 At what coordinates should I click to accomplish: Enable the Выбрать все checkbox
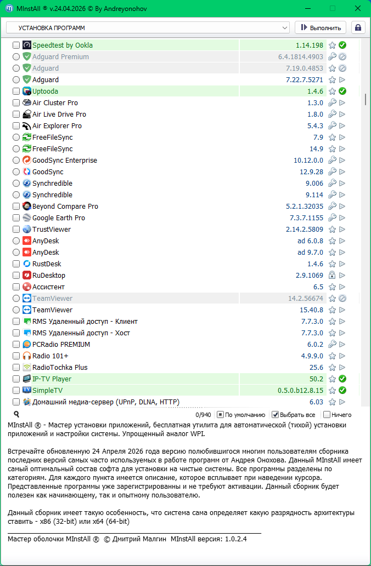tap(276, 415)
